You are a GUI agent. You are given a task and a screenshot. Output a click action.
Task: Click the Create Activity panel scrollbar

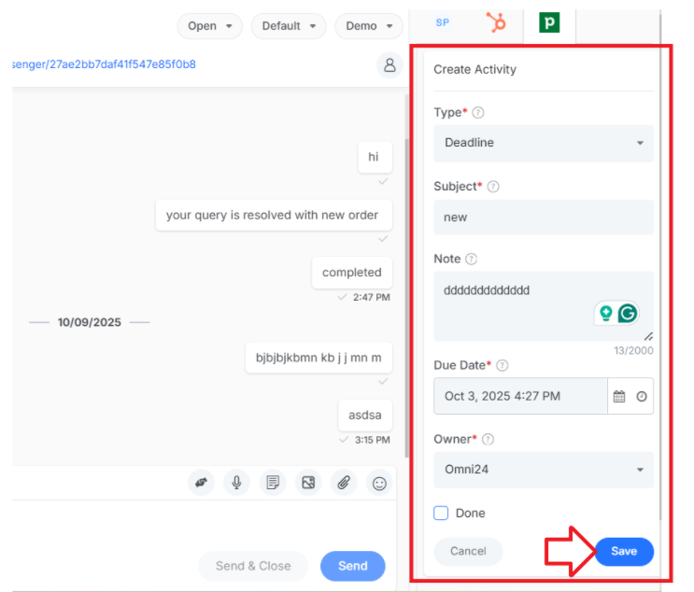660,265
